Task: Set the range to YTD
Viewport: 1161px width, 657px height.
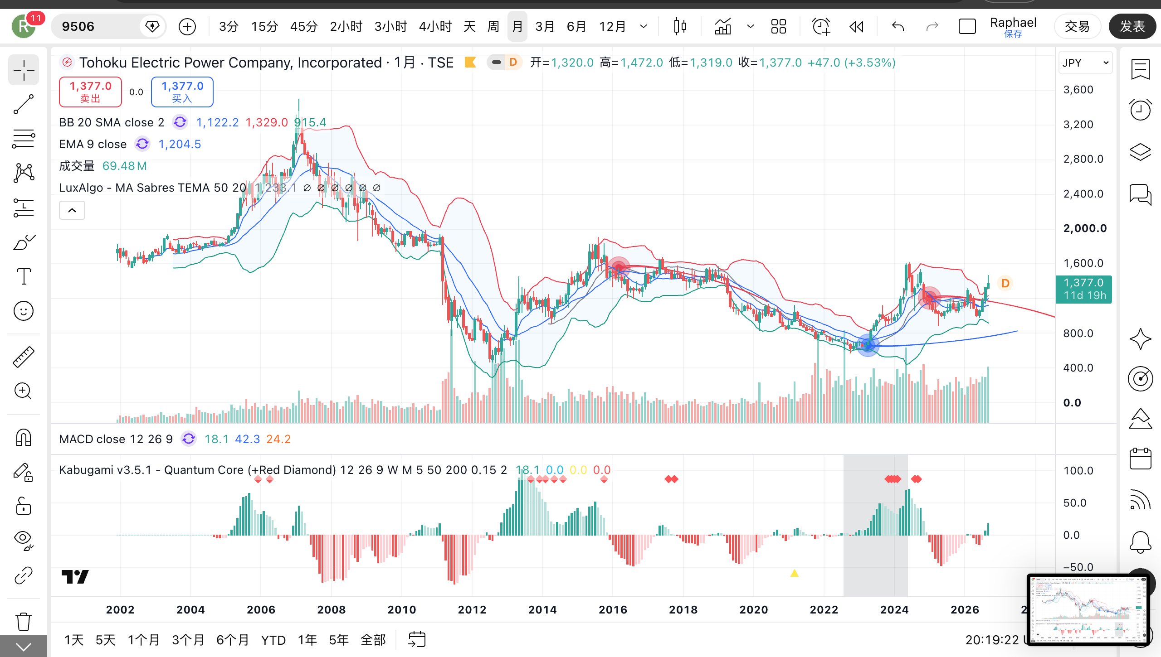Action: click(x=273, y=640)
